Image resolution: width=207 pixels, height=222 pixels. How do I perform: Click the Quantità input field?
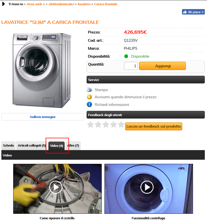(x=131, y=66)
